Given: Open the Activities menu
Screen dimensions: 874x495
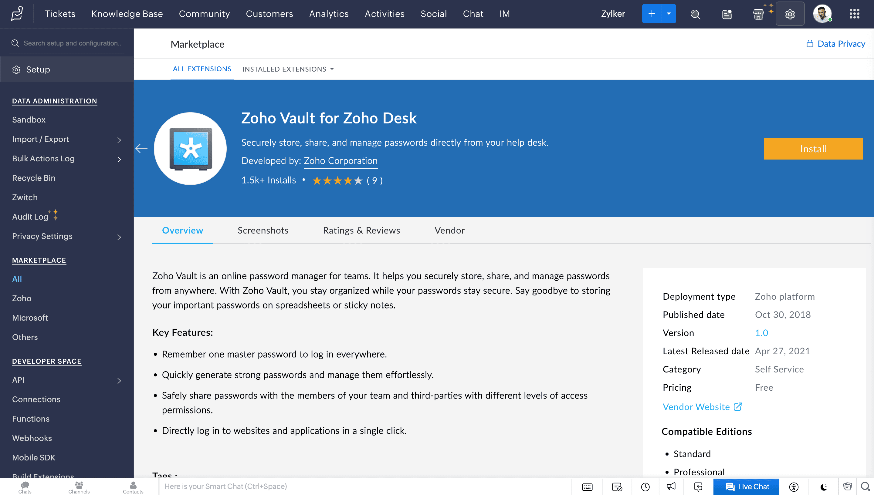Looking at the screenshot, I should 384,14.
